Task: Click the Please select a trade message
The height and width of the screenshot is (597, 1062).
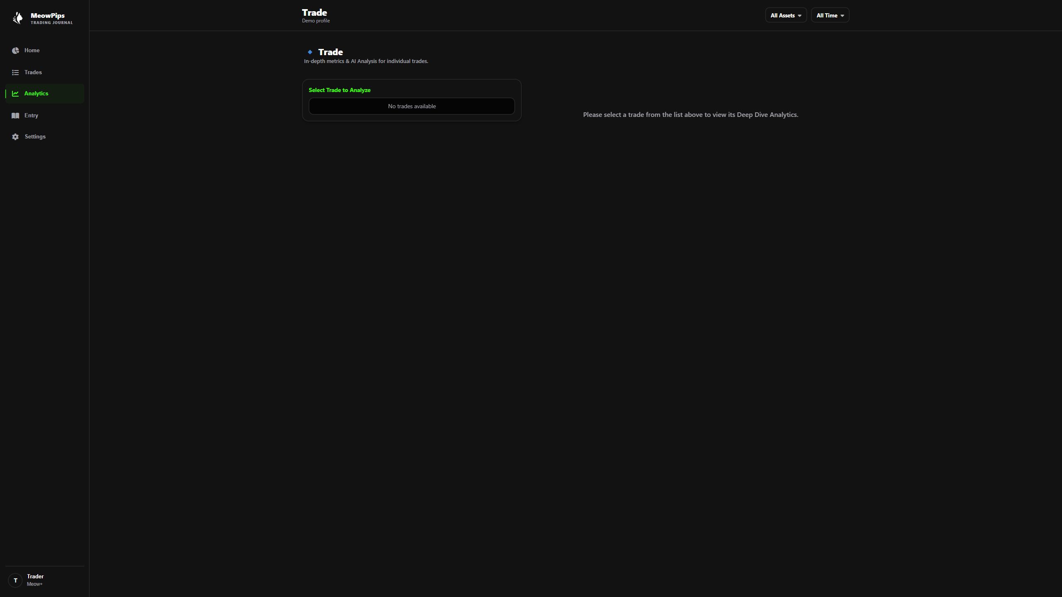Action: (690, 115)
